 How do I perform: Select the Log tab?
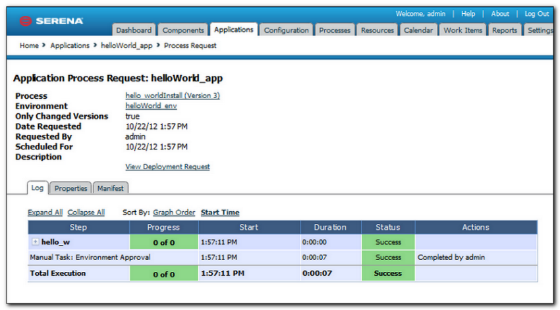(38, 188)
